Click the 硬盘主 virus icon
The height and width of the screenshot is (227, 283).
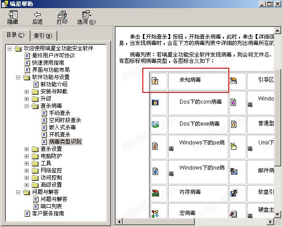click(233, 214)
